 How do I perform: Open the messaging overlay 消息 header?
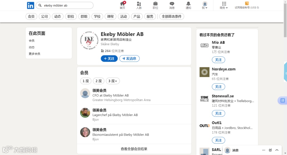[235, 150]
